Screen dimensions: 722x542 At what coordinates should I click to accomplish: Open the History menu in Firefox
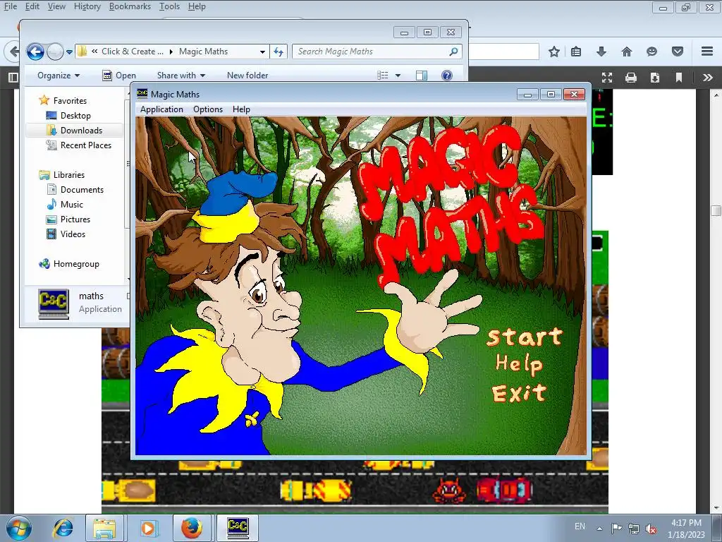coord(87,6)
